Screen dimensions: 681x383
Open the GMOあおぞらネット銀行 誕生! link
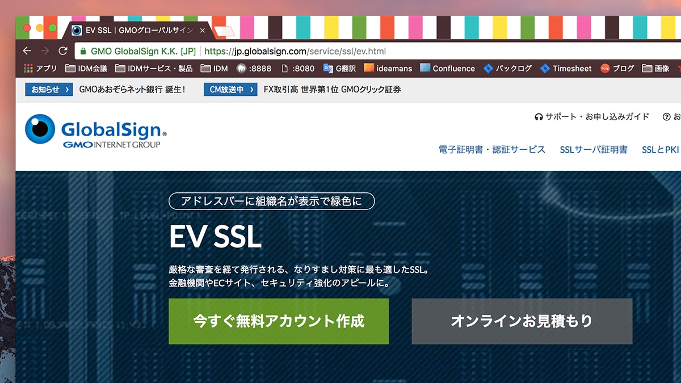(132, 89)
